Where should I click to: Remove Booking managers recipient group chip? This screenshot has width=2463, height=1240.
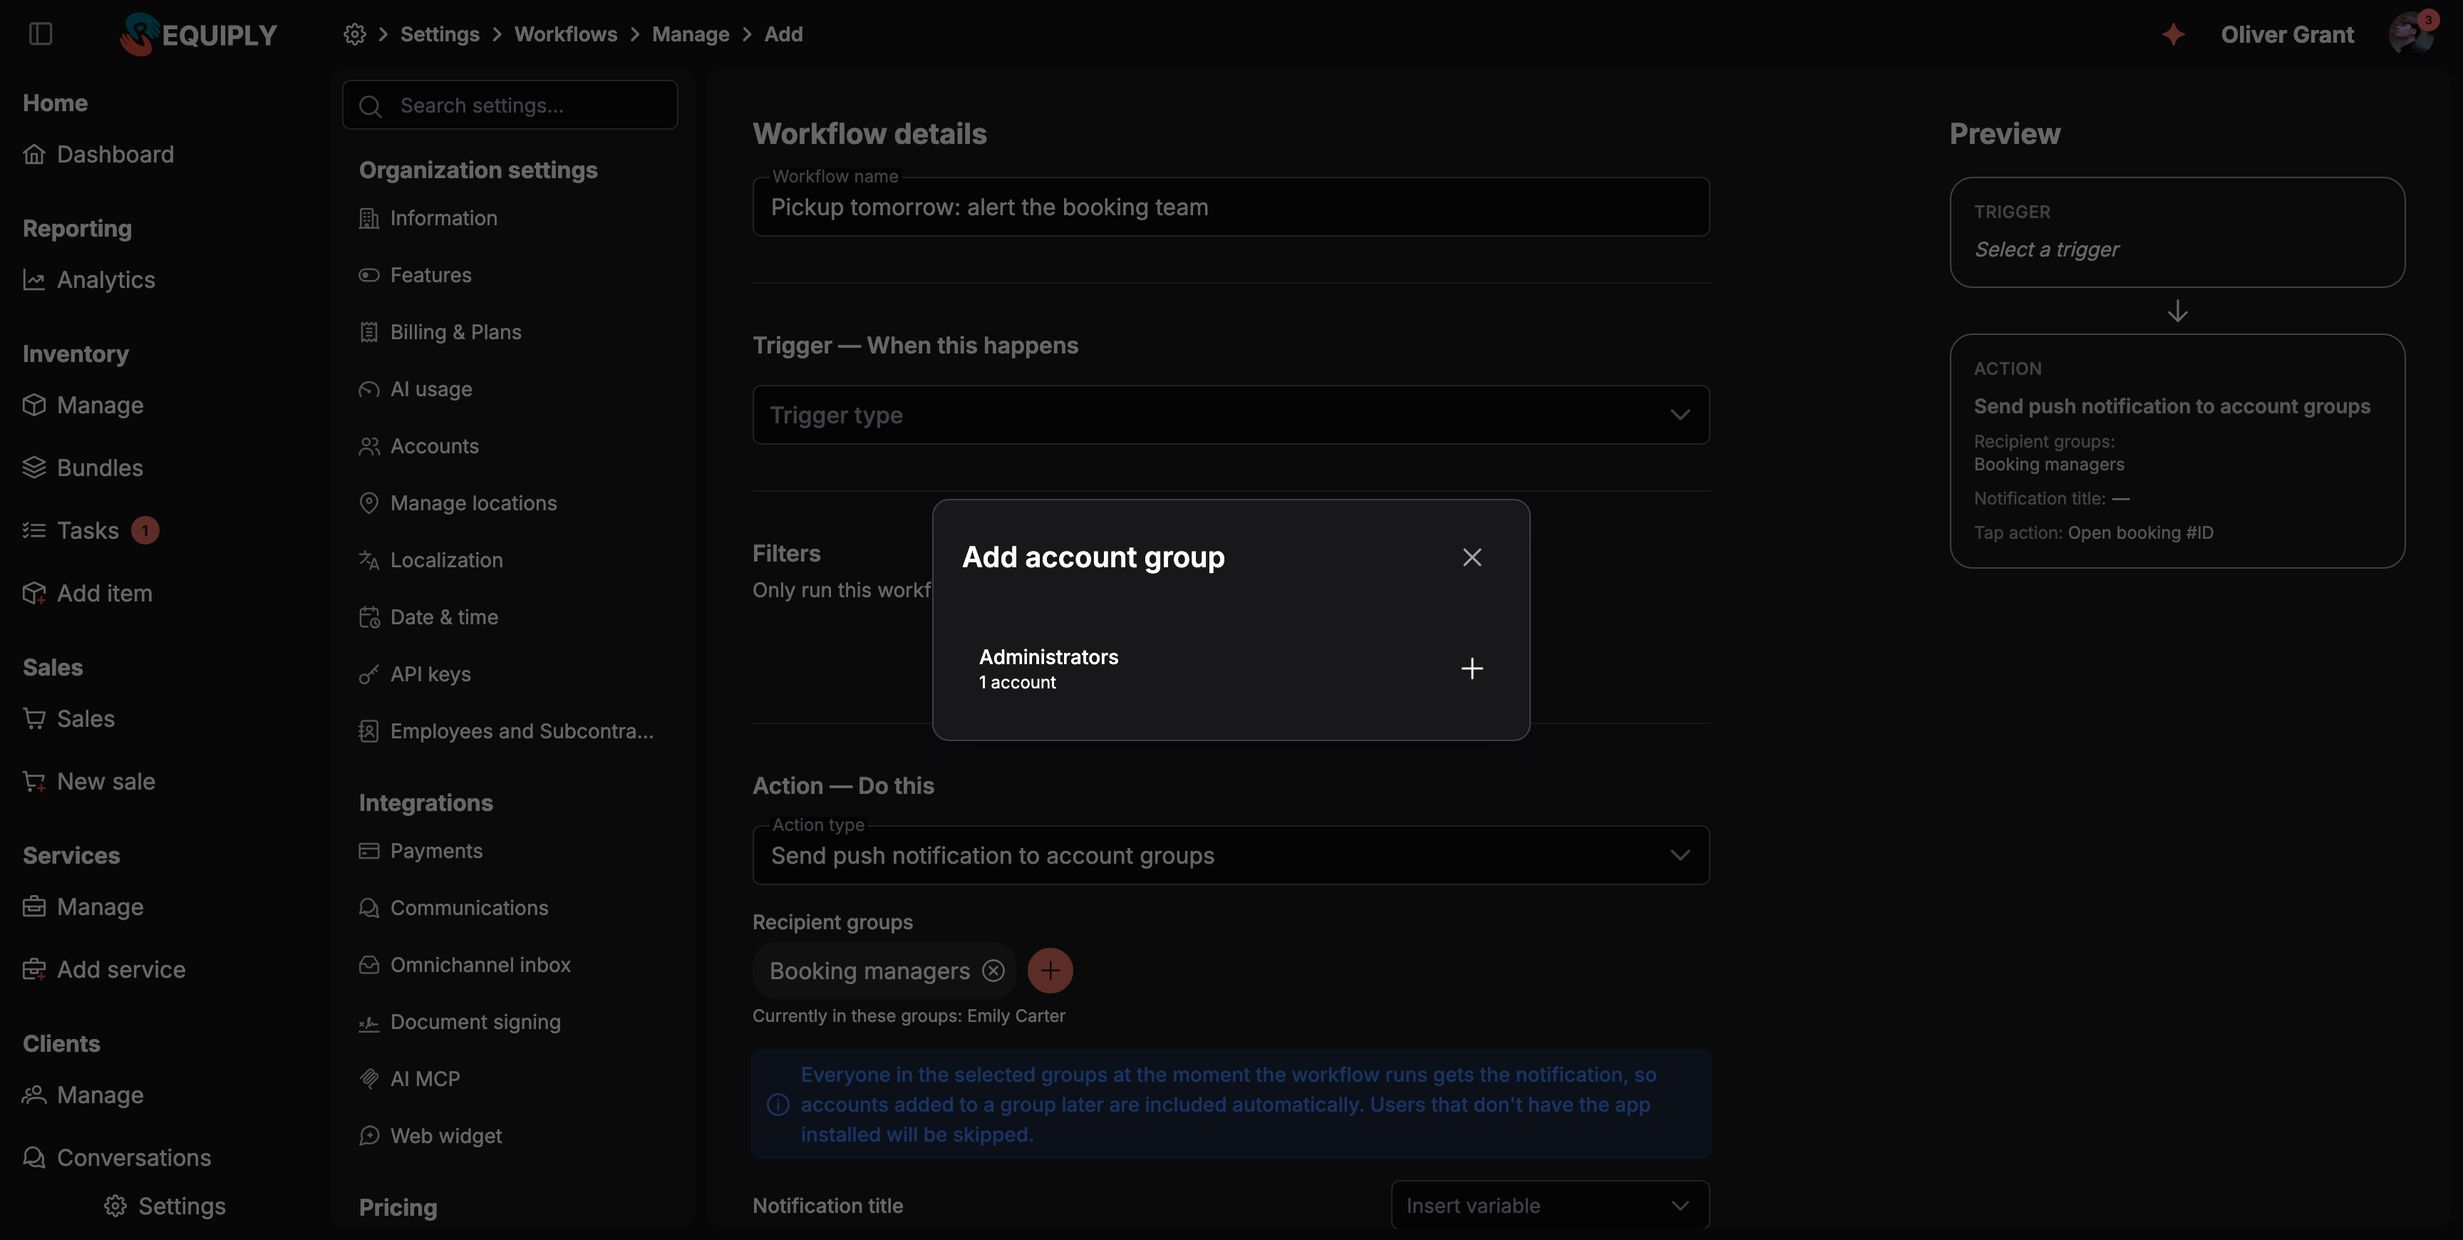[993, 971]
